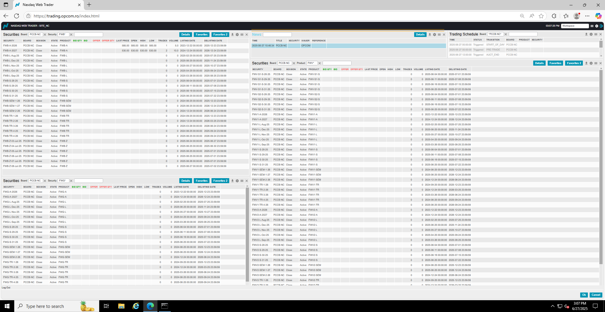This screenshot has height=312, width=605.
Task: Select the OPCOM news row
Action: [x=349, y=46]
